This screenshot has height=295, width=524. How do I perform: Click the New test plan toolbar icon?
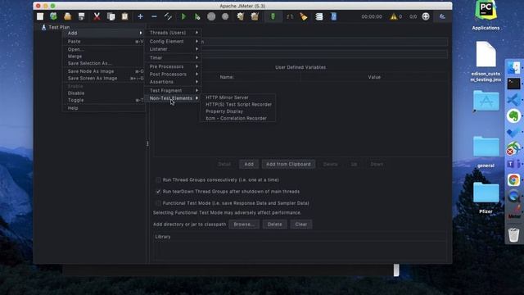[x=40, y=16]
